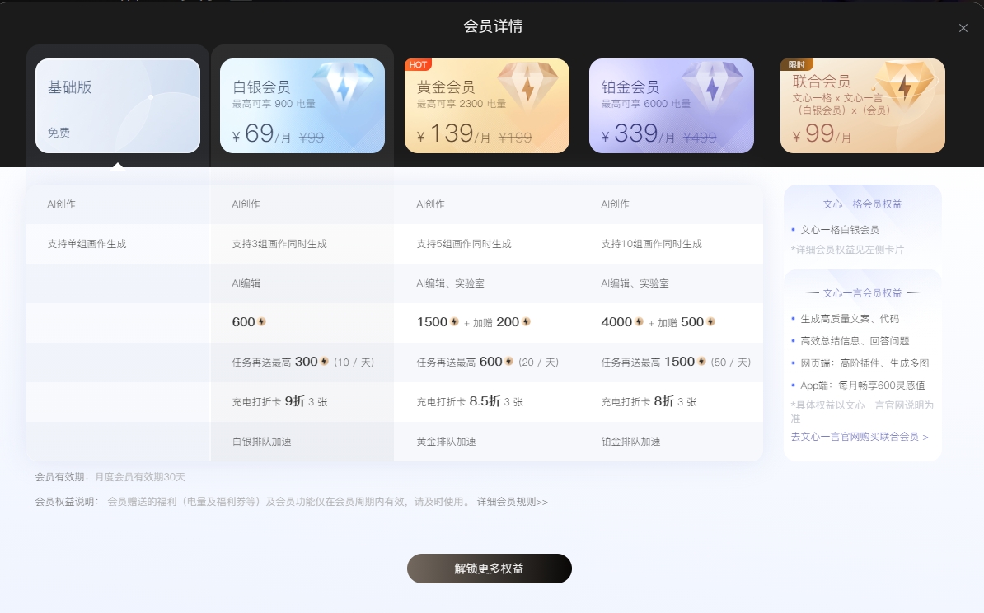Click 白银排队加速 text
The width and height of the screenshot is (984, 613).
[262, 442]
